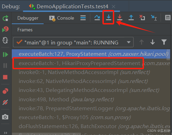Select invoke0:-1, NativeMethodAccessorImpl frame
172x135 pixels.
(x=91, y=72)
